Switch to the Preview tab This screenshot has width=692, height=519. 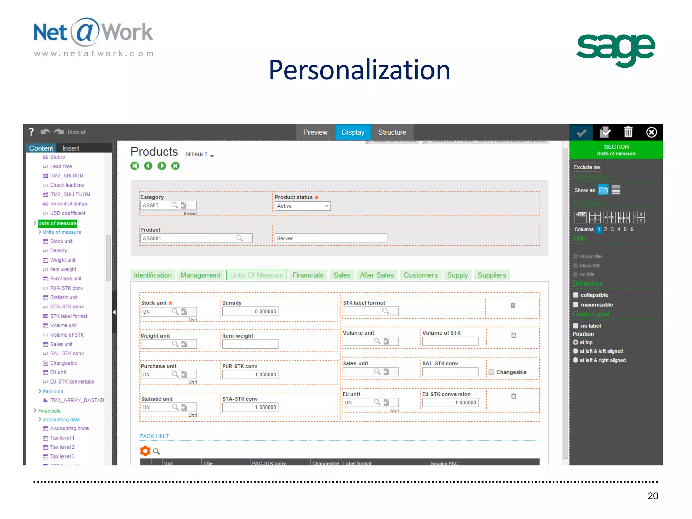pos(315,132)
